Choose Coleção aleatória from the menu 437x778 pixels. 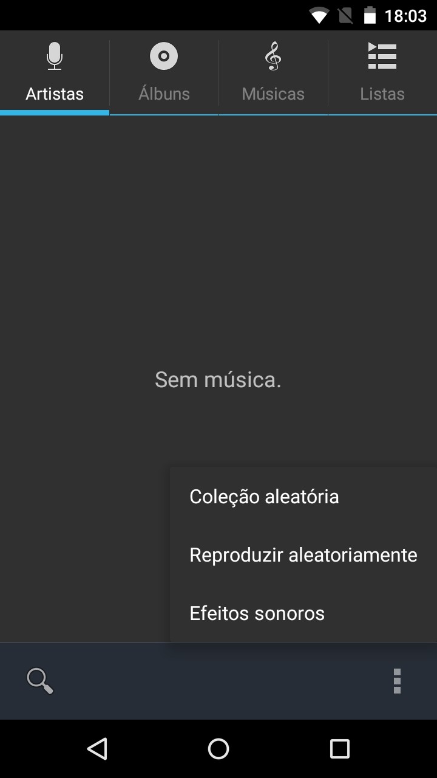coord(303,497)
